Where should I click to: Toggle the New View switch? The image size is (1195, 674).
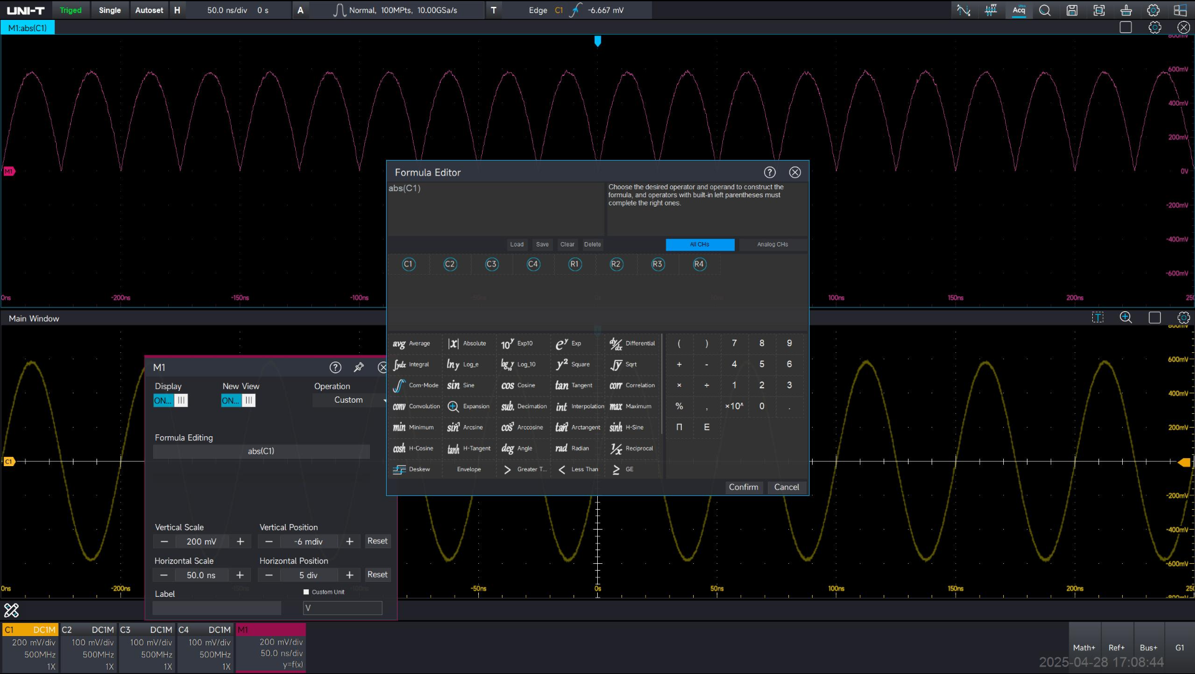tap(238, 400)
